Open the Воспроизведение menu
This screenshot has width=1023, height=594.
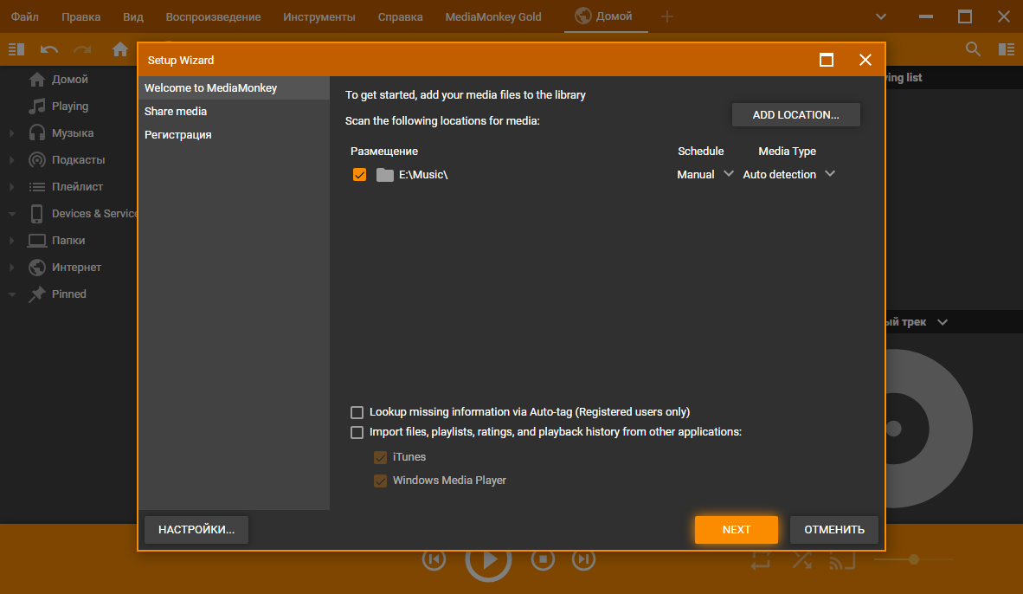214,17
